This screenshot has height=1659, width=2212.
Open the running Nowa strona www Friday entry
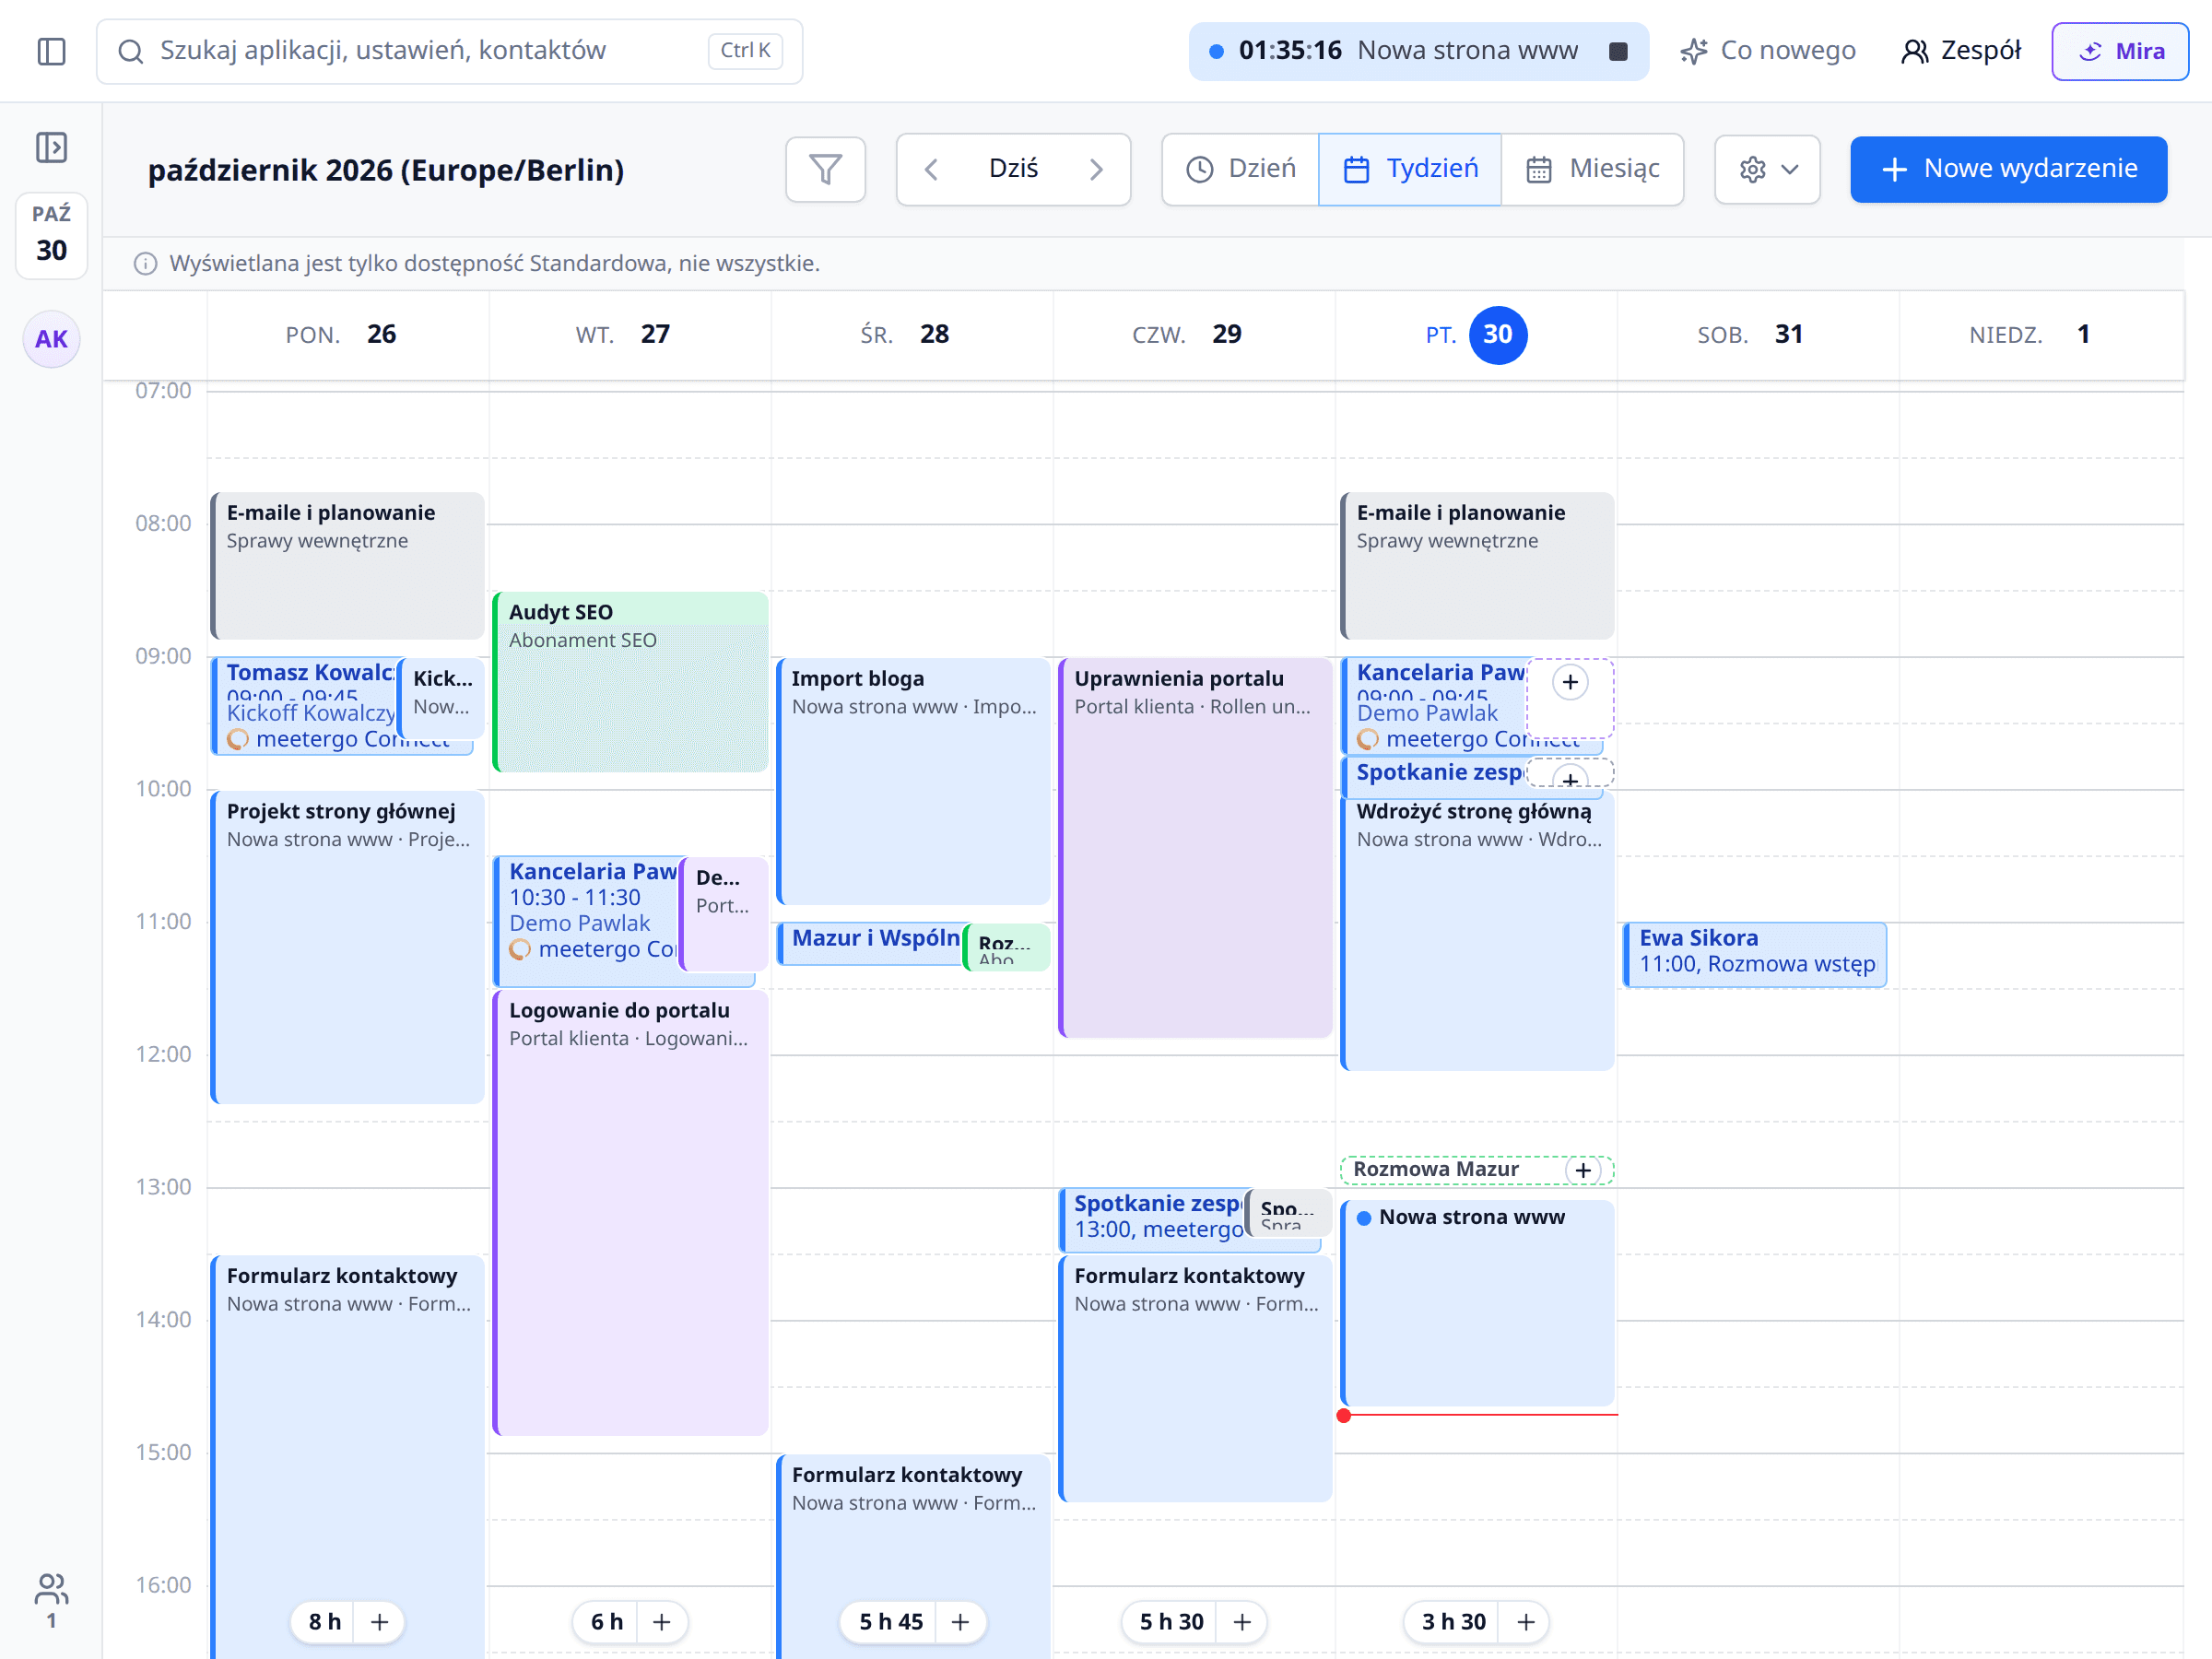(1477, 1302)
